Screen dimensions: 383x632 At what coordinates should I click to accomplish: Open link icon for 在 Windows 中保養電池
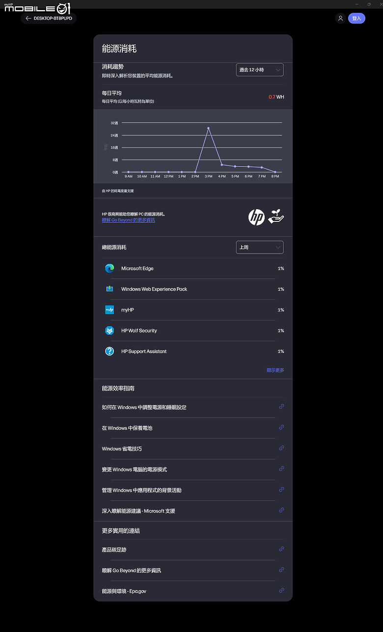(x=281, y=427)
